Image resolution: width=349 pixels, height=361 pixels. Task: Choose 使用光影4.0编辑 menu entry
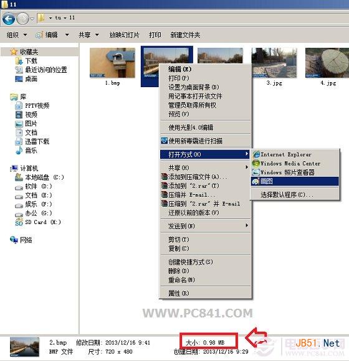[206, 128]
